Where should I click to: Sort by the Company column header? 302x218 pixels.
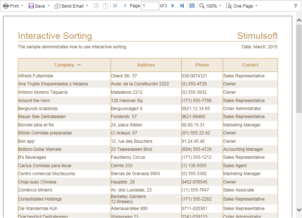[64, 65]
